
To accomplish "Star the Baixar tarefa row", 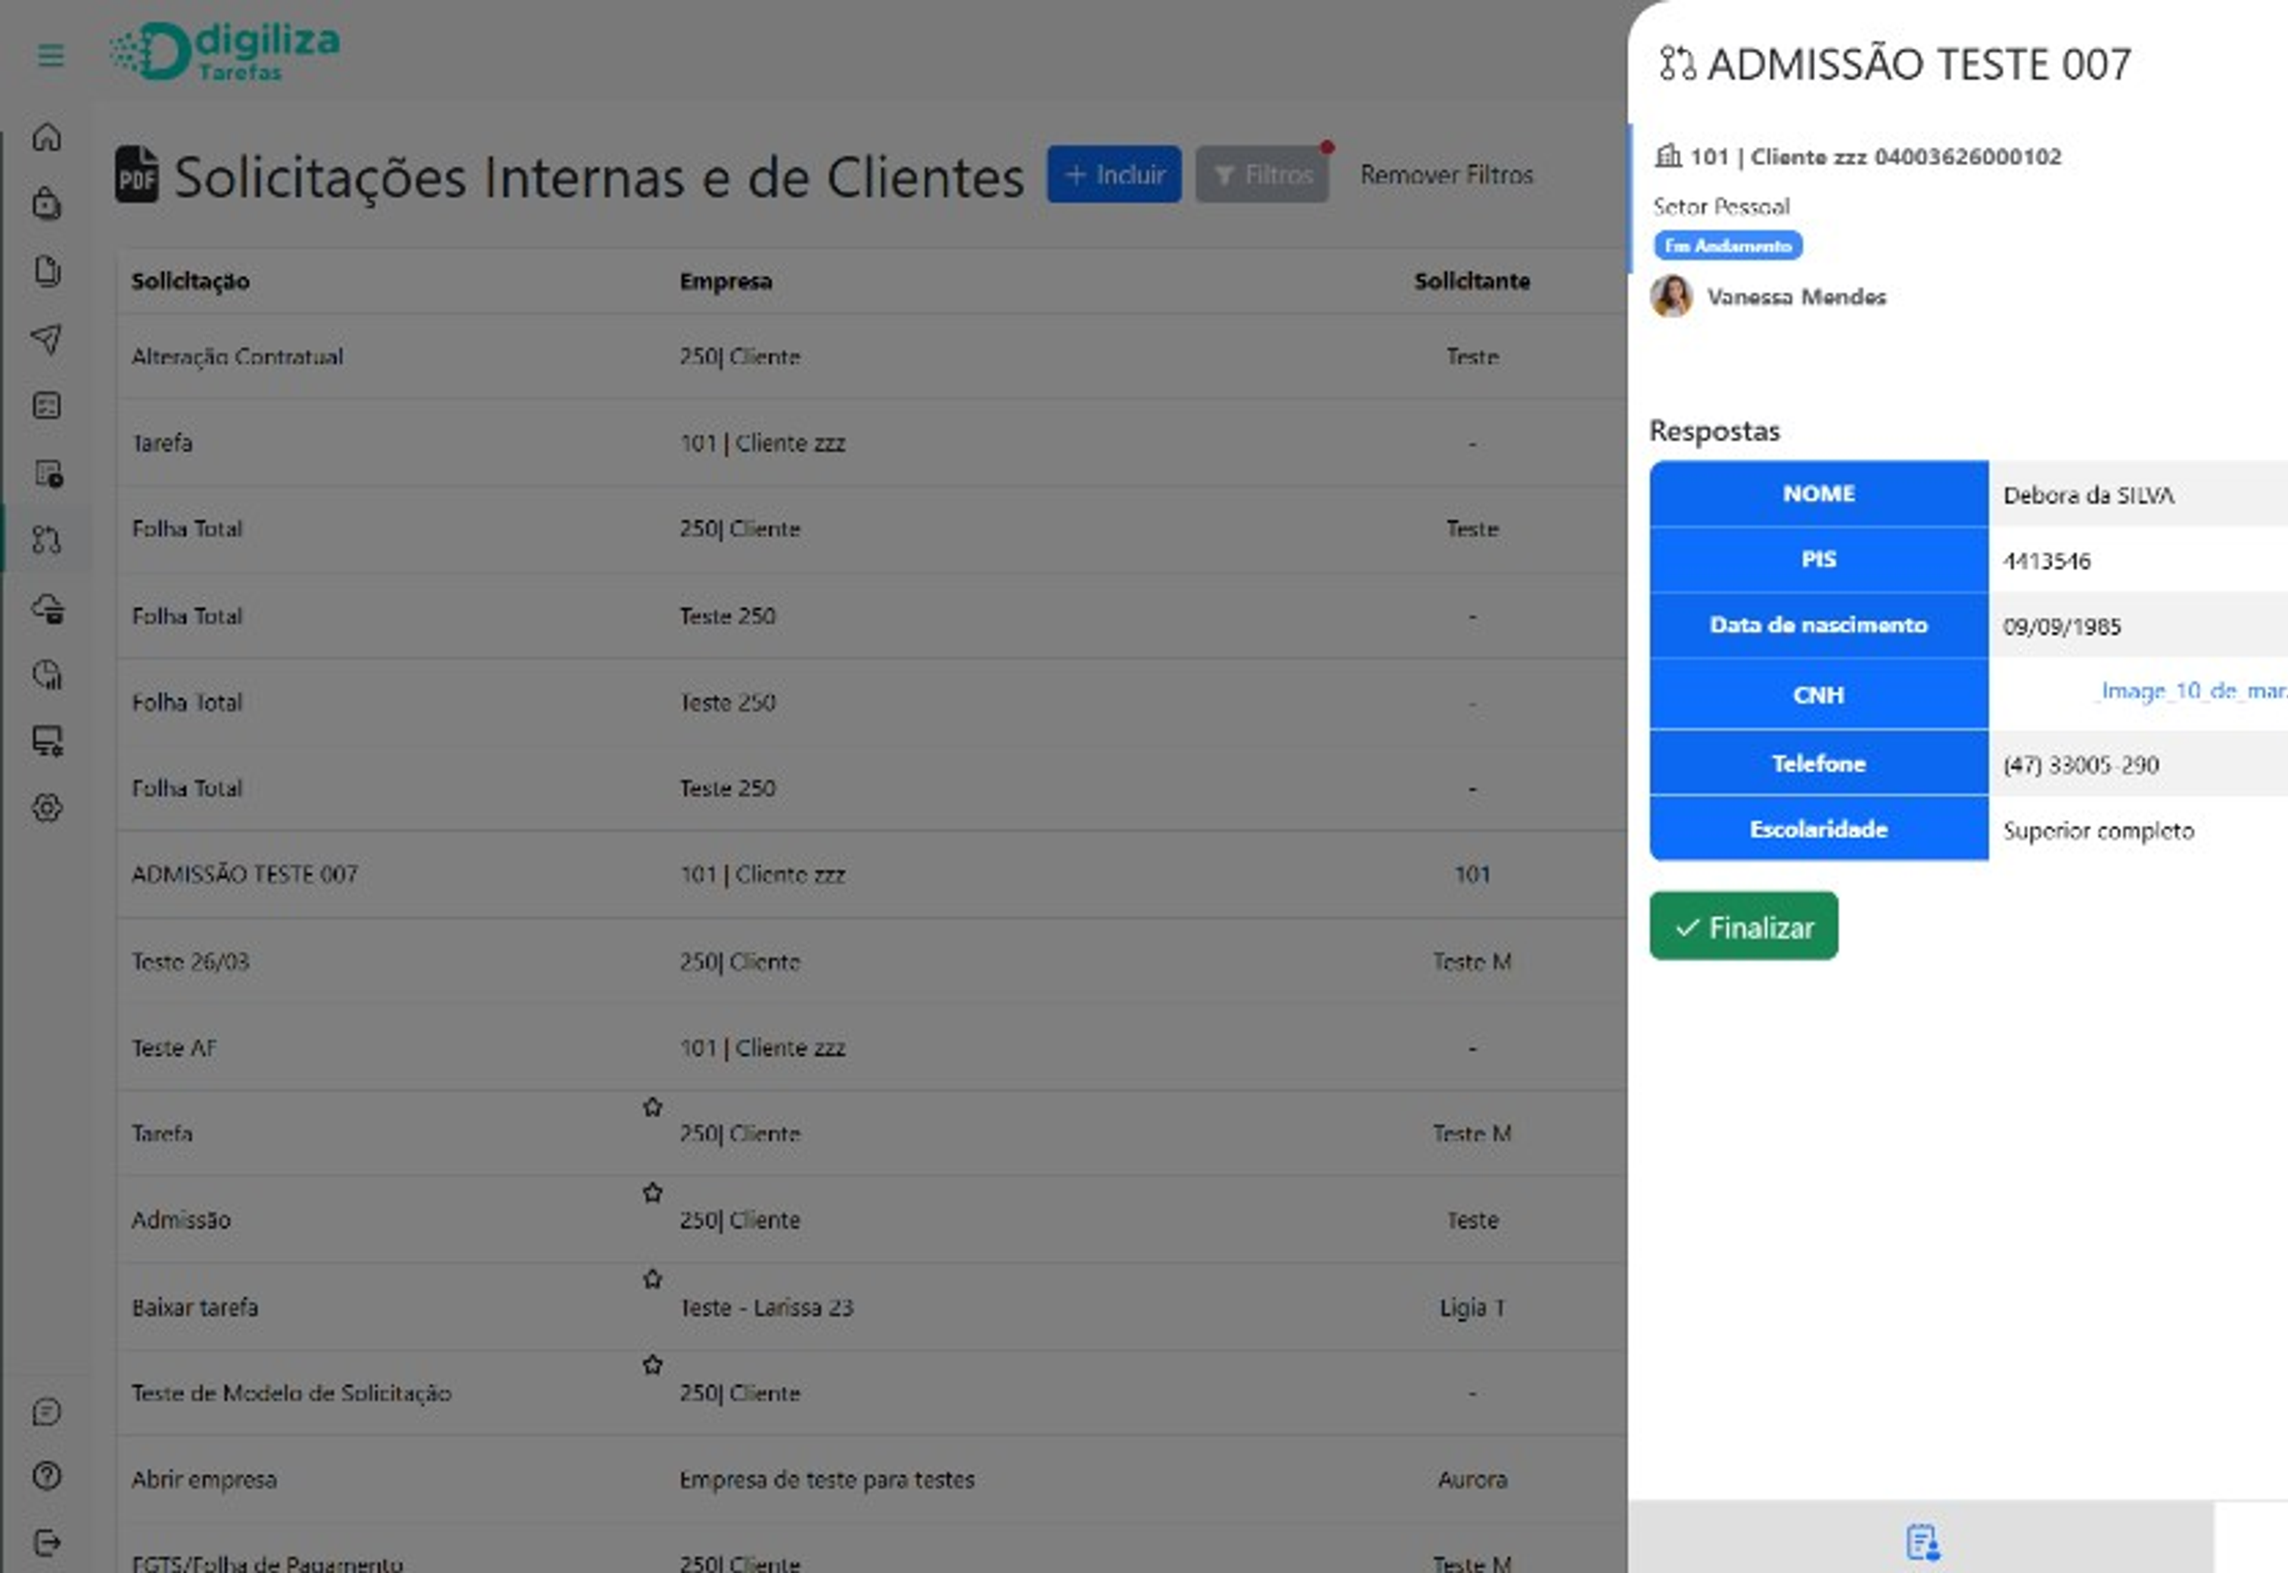I will point(652,1278).
